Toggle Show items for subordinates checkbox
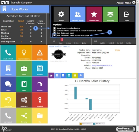The width and height of the screenshot is (139, 132). (55, 28)
